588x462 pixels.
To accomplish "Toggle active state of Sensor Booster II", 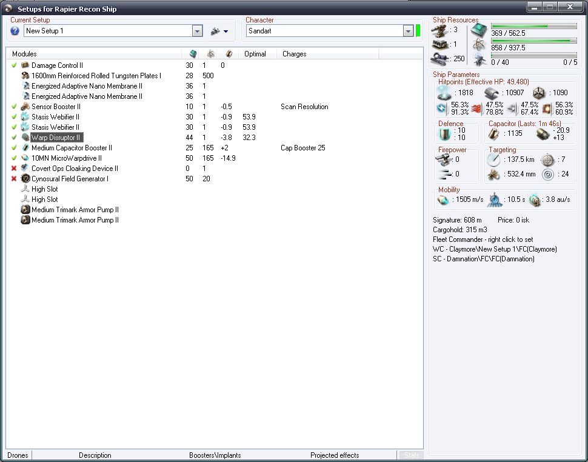I will coord(15,107).
